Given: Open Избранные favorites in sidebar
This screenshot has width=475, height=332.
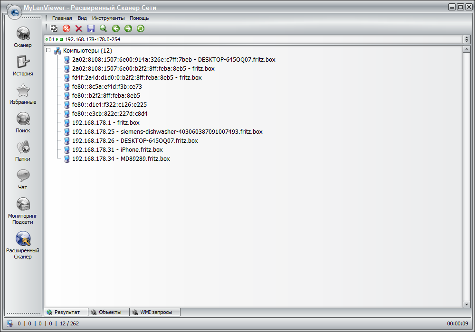Looking at the screenshot, I should click(x=23, y=94).
